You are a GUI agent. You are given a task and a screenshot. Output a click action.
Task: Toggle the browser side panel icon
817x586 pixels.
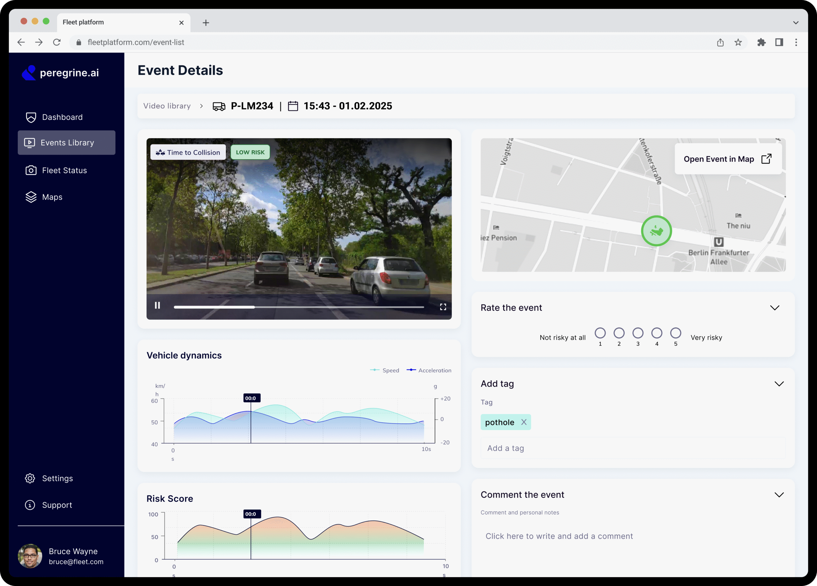click(779, 42)
